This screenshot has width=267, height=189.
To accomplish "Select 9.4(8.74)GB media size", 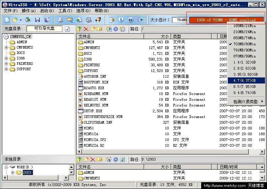I will click(246, 93).
